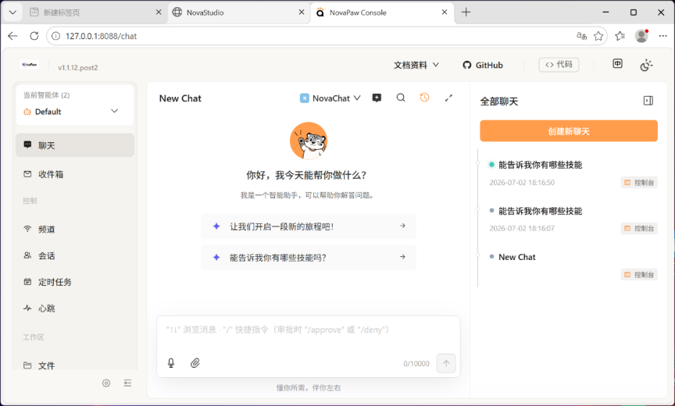Expand the Default agent dropdown
Image resolution: width=675 pixels, height=406 pixels.
(75, 112)
